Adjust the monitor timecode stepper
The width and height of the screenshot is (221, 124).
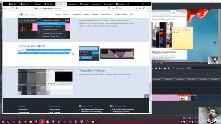(186, 68)
